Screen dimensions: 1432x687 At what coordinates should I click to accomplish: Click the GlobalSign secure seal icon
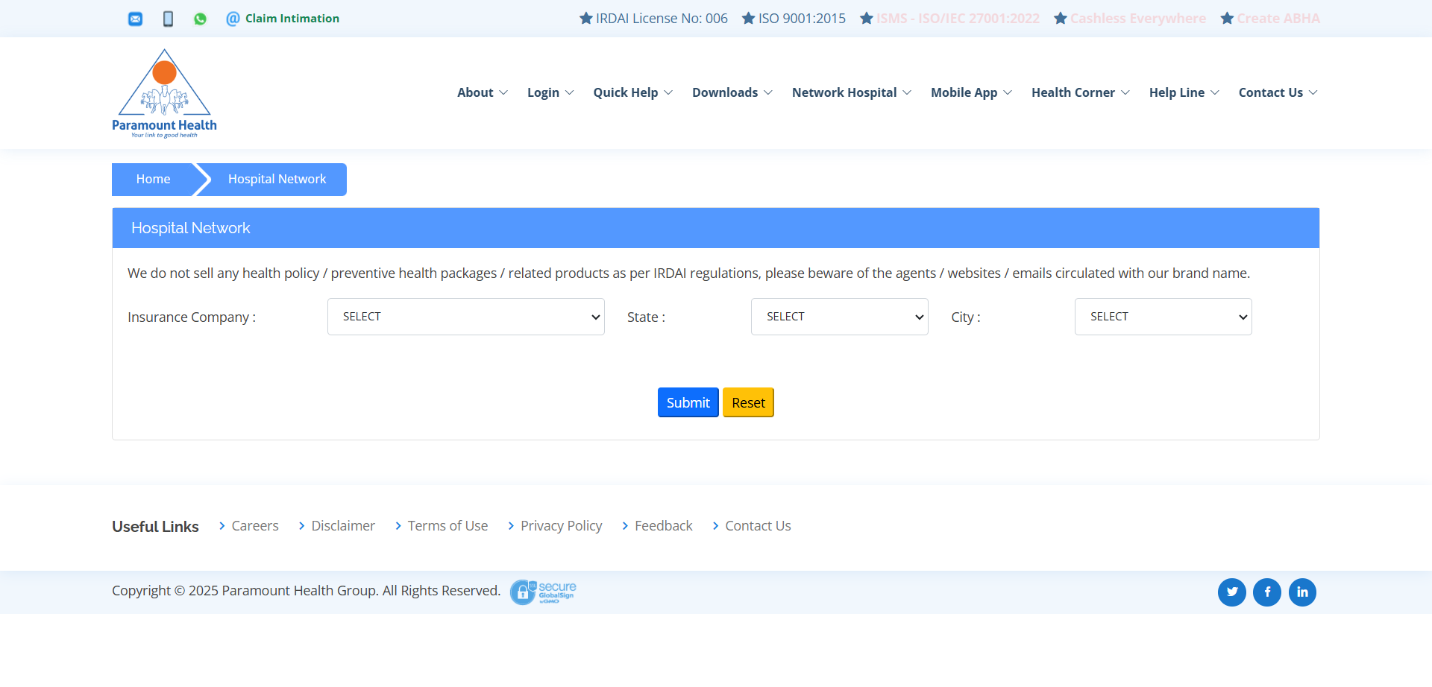(x=543, y=592)
